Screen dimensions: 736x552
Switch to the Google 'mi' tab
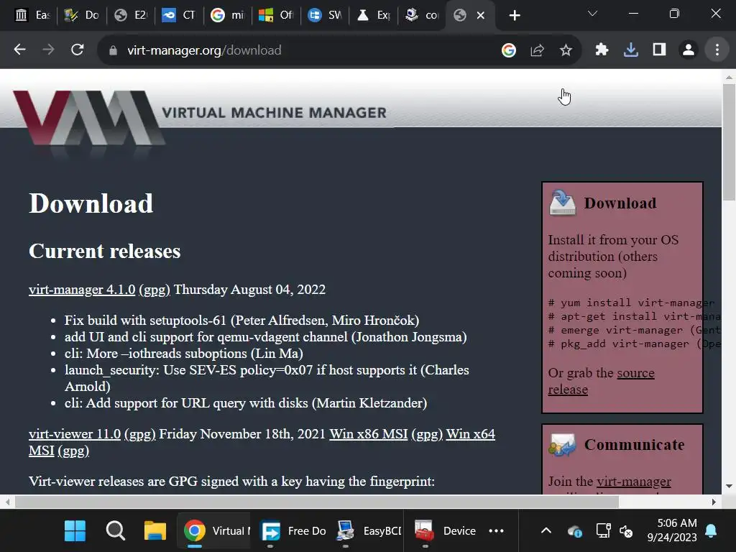coord(228,16)
